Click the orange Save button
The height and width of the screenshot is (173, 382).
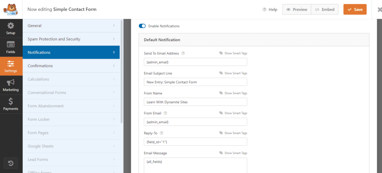pyautogui.click(x=355, y=9)
